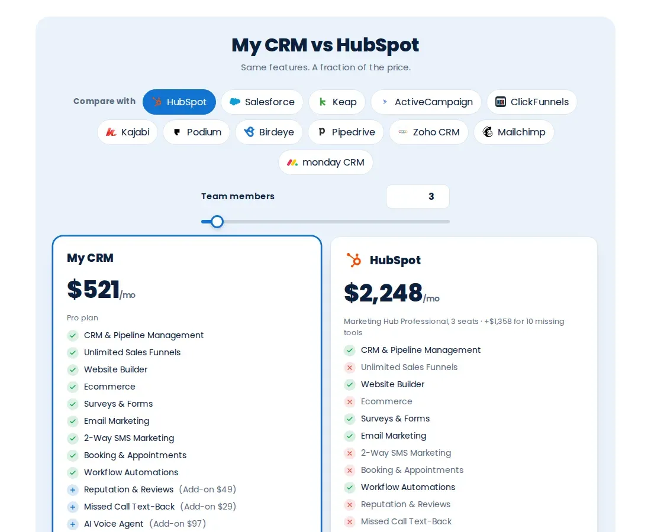Click the "Same features. A fraction of the price." subtitle
The width and height of the screenshot is (651, 532).
pos(326,67)
